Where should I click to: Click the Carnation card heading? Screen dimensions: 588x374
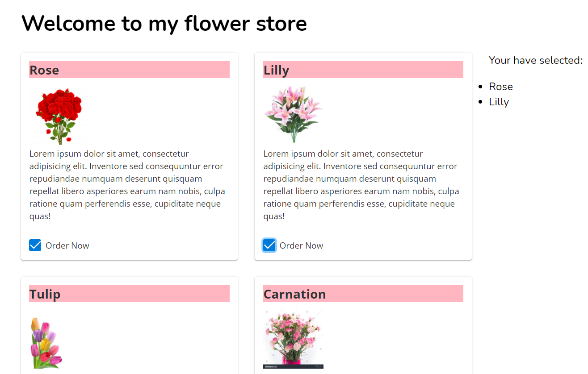(294, 294)
